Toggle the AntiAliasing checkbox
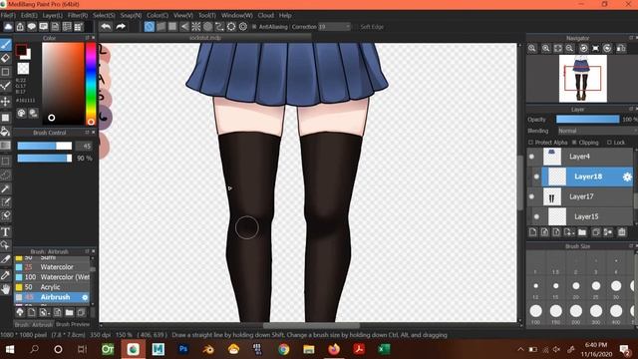Image resolution: width=638 pixels, height=359 pixels. 254,27
